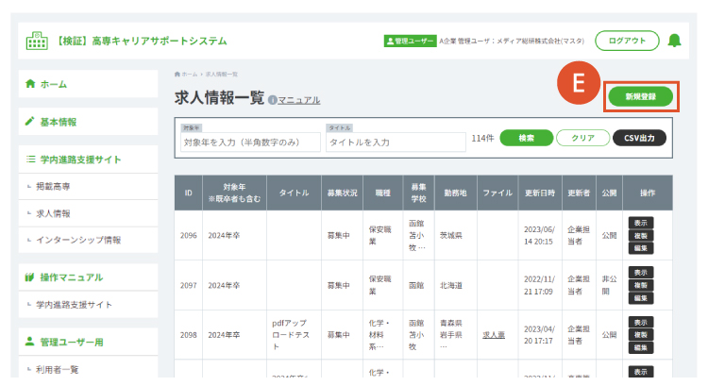This screenshot has height=386, width=708.
Task: Click the home icon beside ホーム
Action: tap(30, 83)
